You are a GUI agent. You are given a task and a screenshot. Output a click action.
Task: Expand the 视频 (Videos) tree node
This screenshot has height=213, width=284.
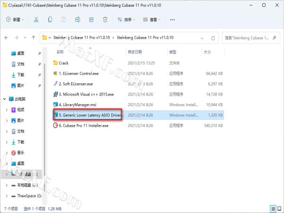7,110
